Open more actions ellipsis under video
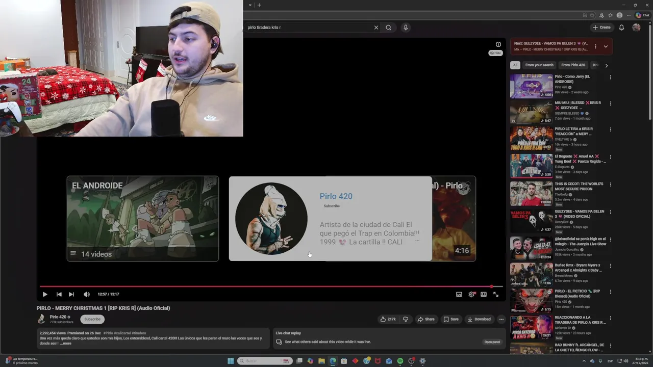 point(501,319)
